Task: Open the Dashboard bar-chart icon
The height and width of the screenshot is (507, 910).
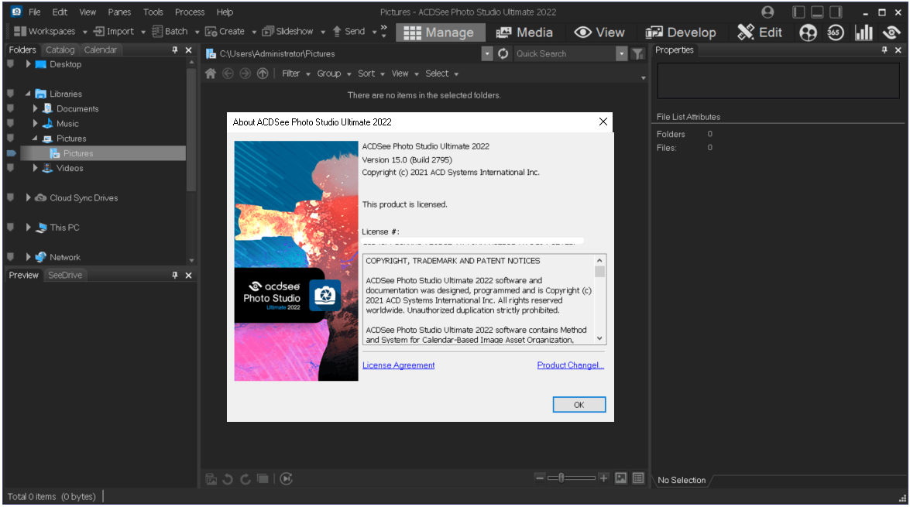Action: pyautogui.click(x=864, y=33)
